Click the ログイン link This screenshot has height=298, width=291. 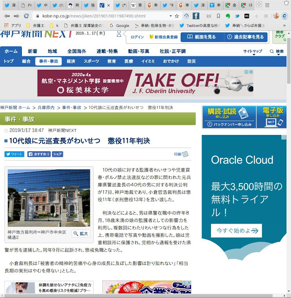click(137, 37)
